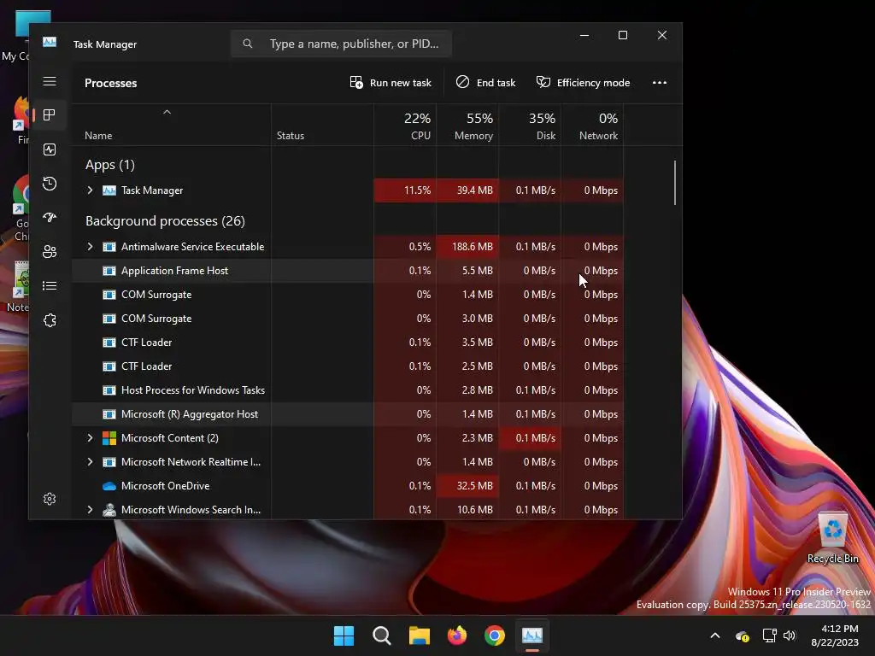The width and height of the screenshot is (875, 656).
Task: Click Run new task
Action: click(391, 83)
